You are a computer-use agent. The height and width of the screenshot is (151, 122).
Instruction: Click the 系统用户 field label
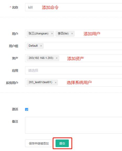click(x=12, y=83)
